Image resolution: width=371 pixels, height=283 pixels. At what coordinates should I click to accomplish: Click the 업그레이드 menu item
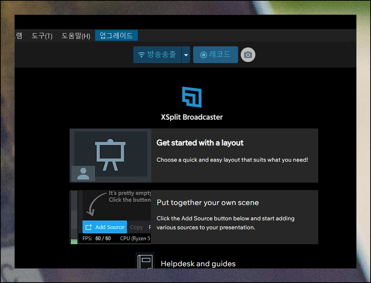(x=116, y=35)
